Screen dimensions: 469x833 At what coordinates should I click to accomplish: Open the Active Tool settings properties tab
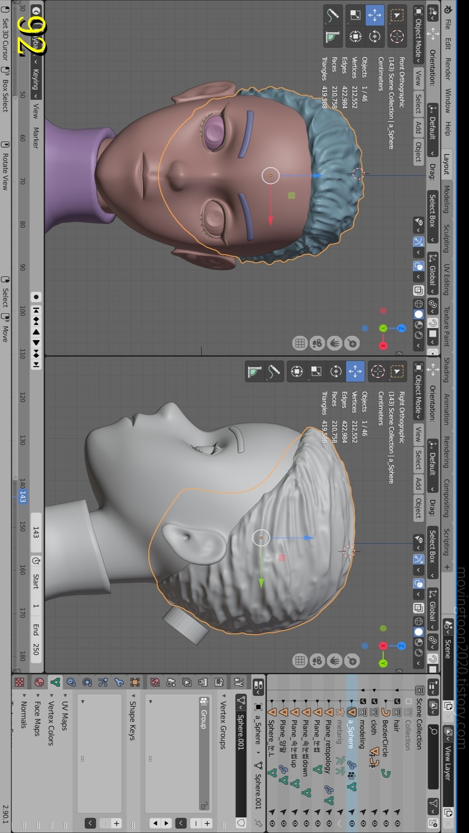click(x=238, y=682)
